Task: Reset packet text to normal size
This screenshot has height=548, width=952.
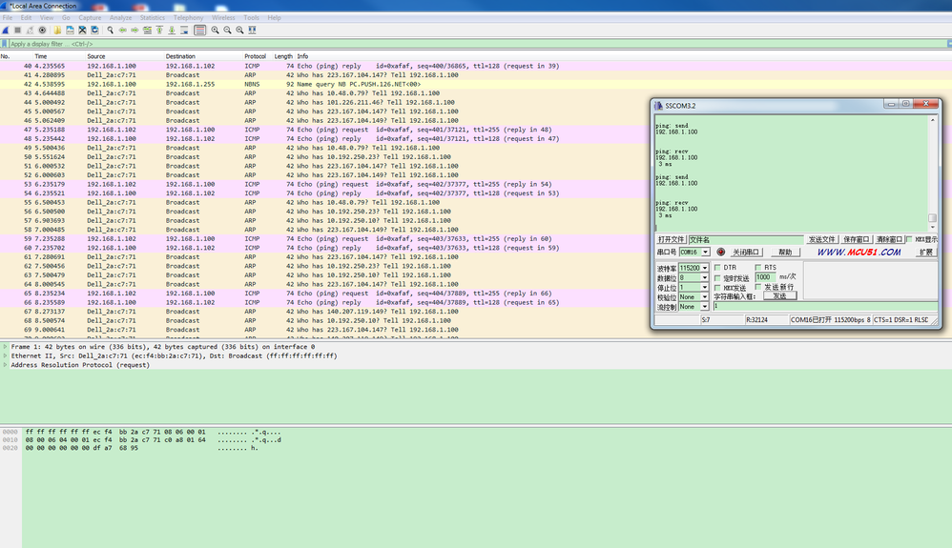Action: pyautogui.click(x=239, y=30)
